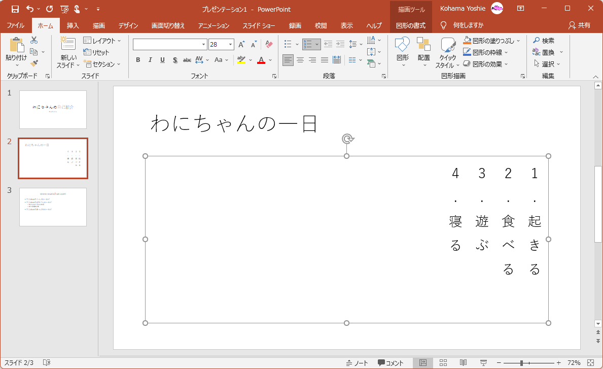The width and height of the screenshot is (603, 369).
Task: Toggle Bold formatting
Action: pos(138,60)
